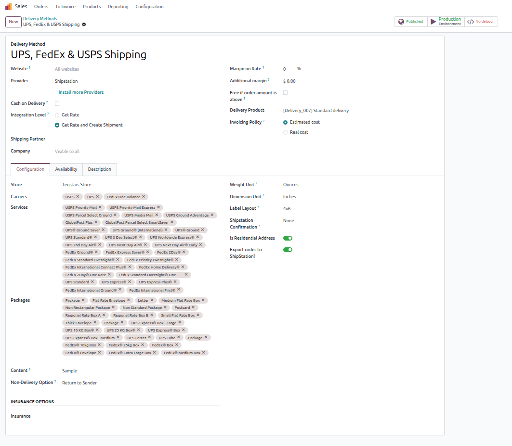Screen dimensions: 512x446
Task: Click the Published globe icon
Action: click(x=401, y=22)
